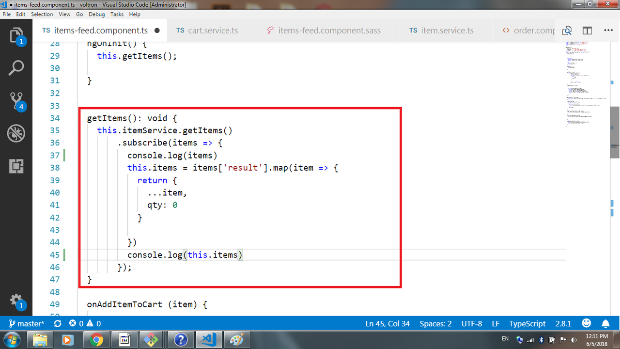Open errors and warnings count in status bar
This screenshot has height=349, width=620.
85,323
